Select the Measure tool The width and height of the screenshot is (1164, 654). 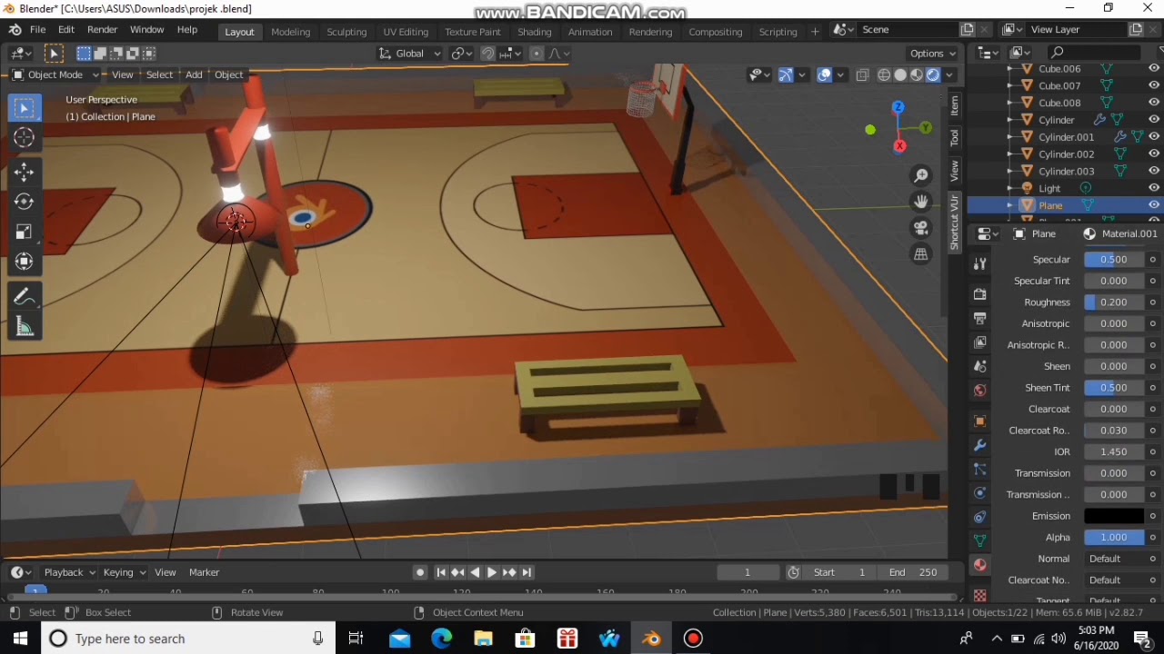point(25,327)
